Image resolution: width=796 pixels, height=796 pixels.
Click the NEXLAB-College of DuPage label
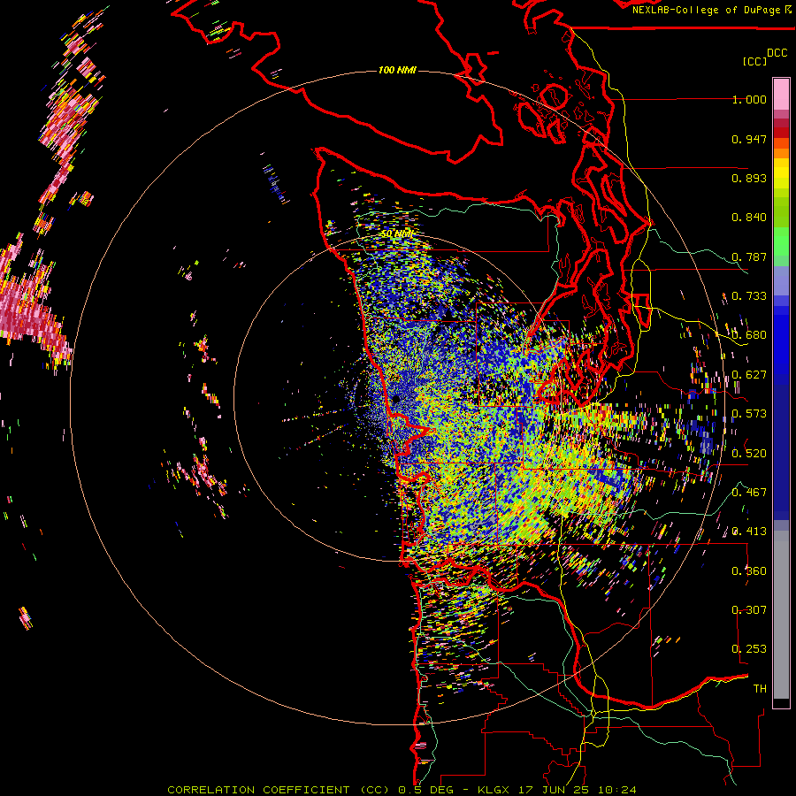[x=706, y=10]
